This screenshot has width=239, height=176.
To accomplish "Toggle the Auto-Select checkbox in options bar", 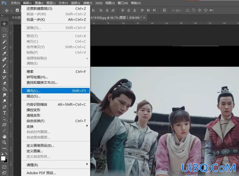I will pyautogui.click(x=17, y=10).
